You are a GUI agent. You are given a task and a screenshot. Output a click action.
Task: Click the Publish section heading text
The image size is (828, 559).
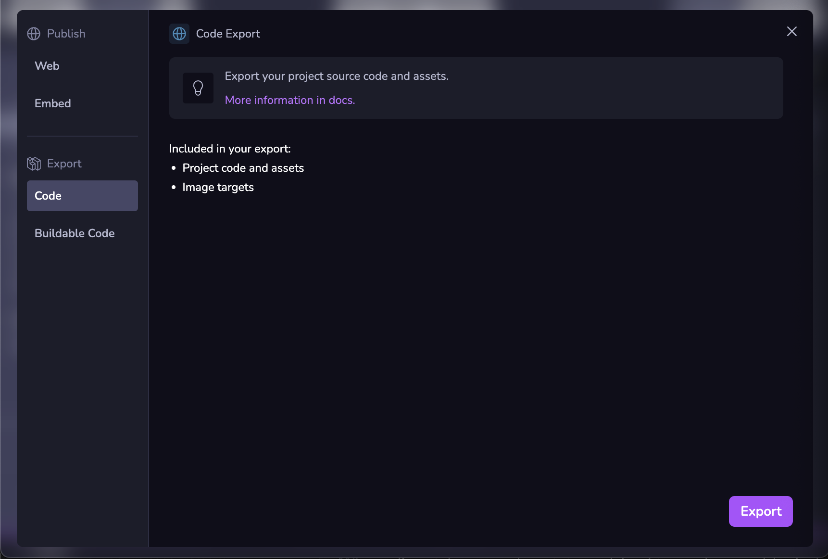[x=66, y=34]
